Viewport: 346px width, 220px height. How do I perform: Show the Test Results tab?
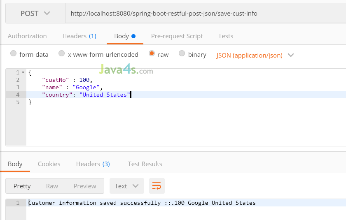(x=145, y=164)
